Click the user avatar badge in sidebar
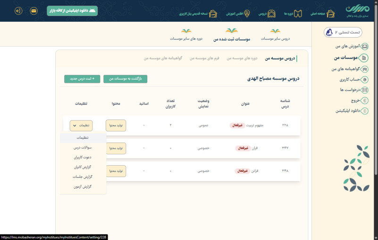This screenshot has height=240, width=378. point(329,32)
